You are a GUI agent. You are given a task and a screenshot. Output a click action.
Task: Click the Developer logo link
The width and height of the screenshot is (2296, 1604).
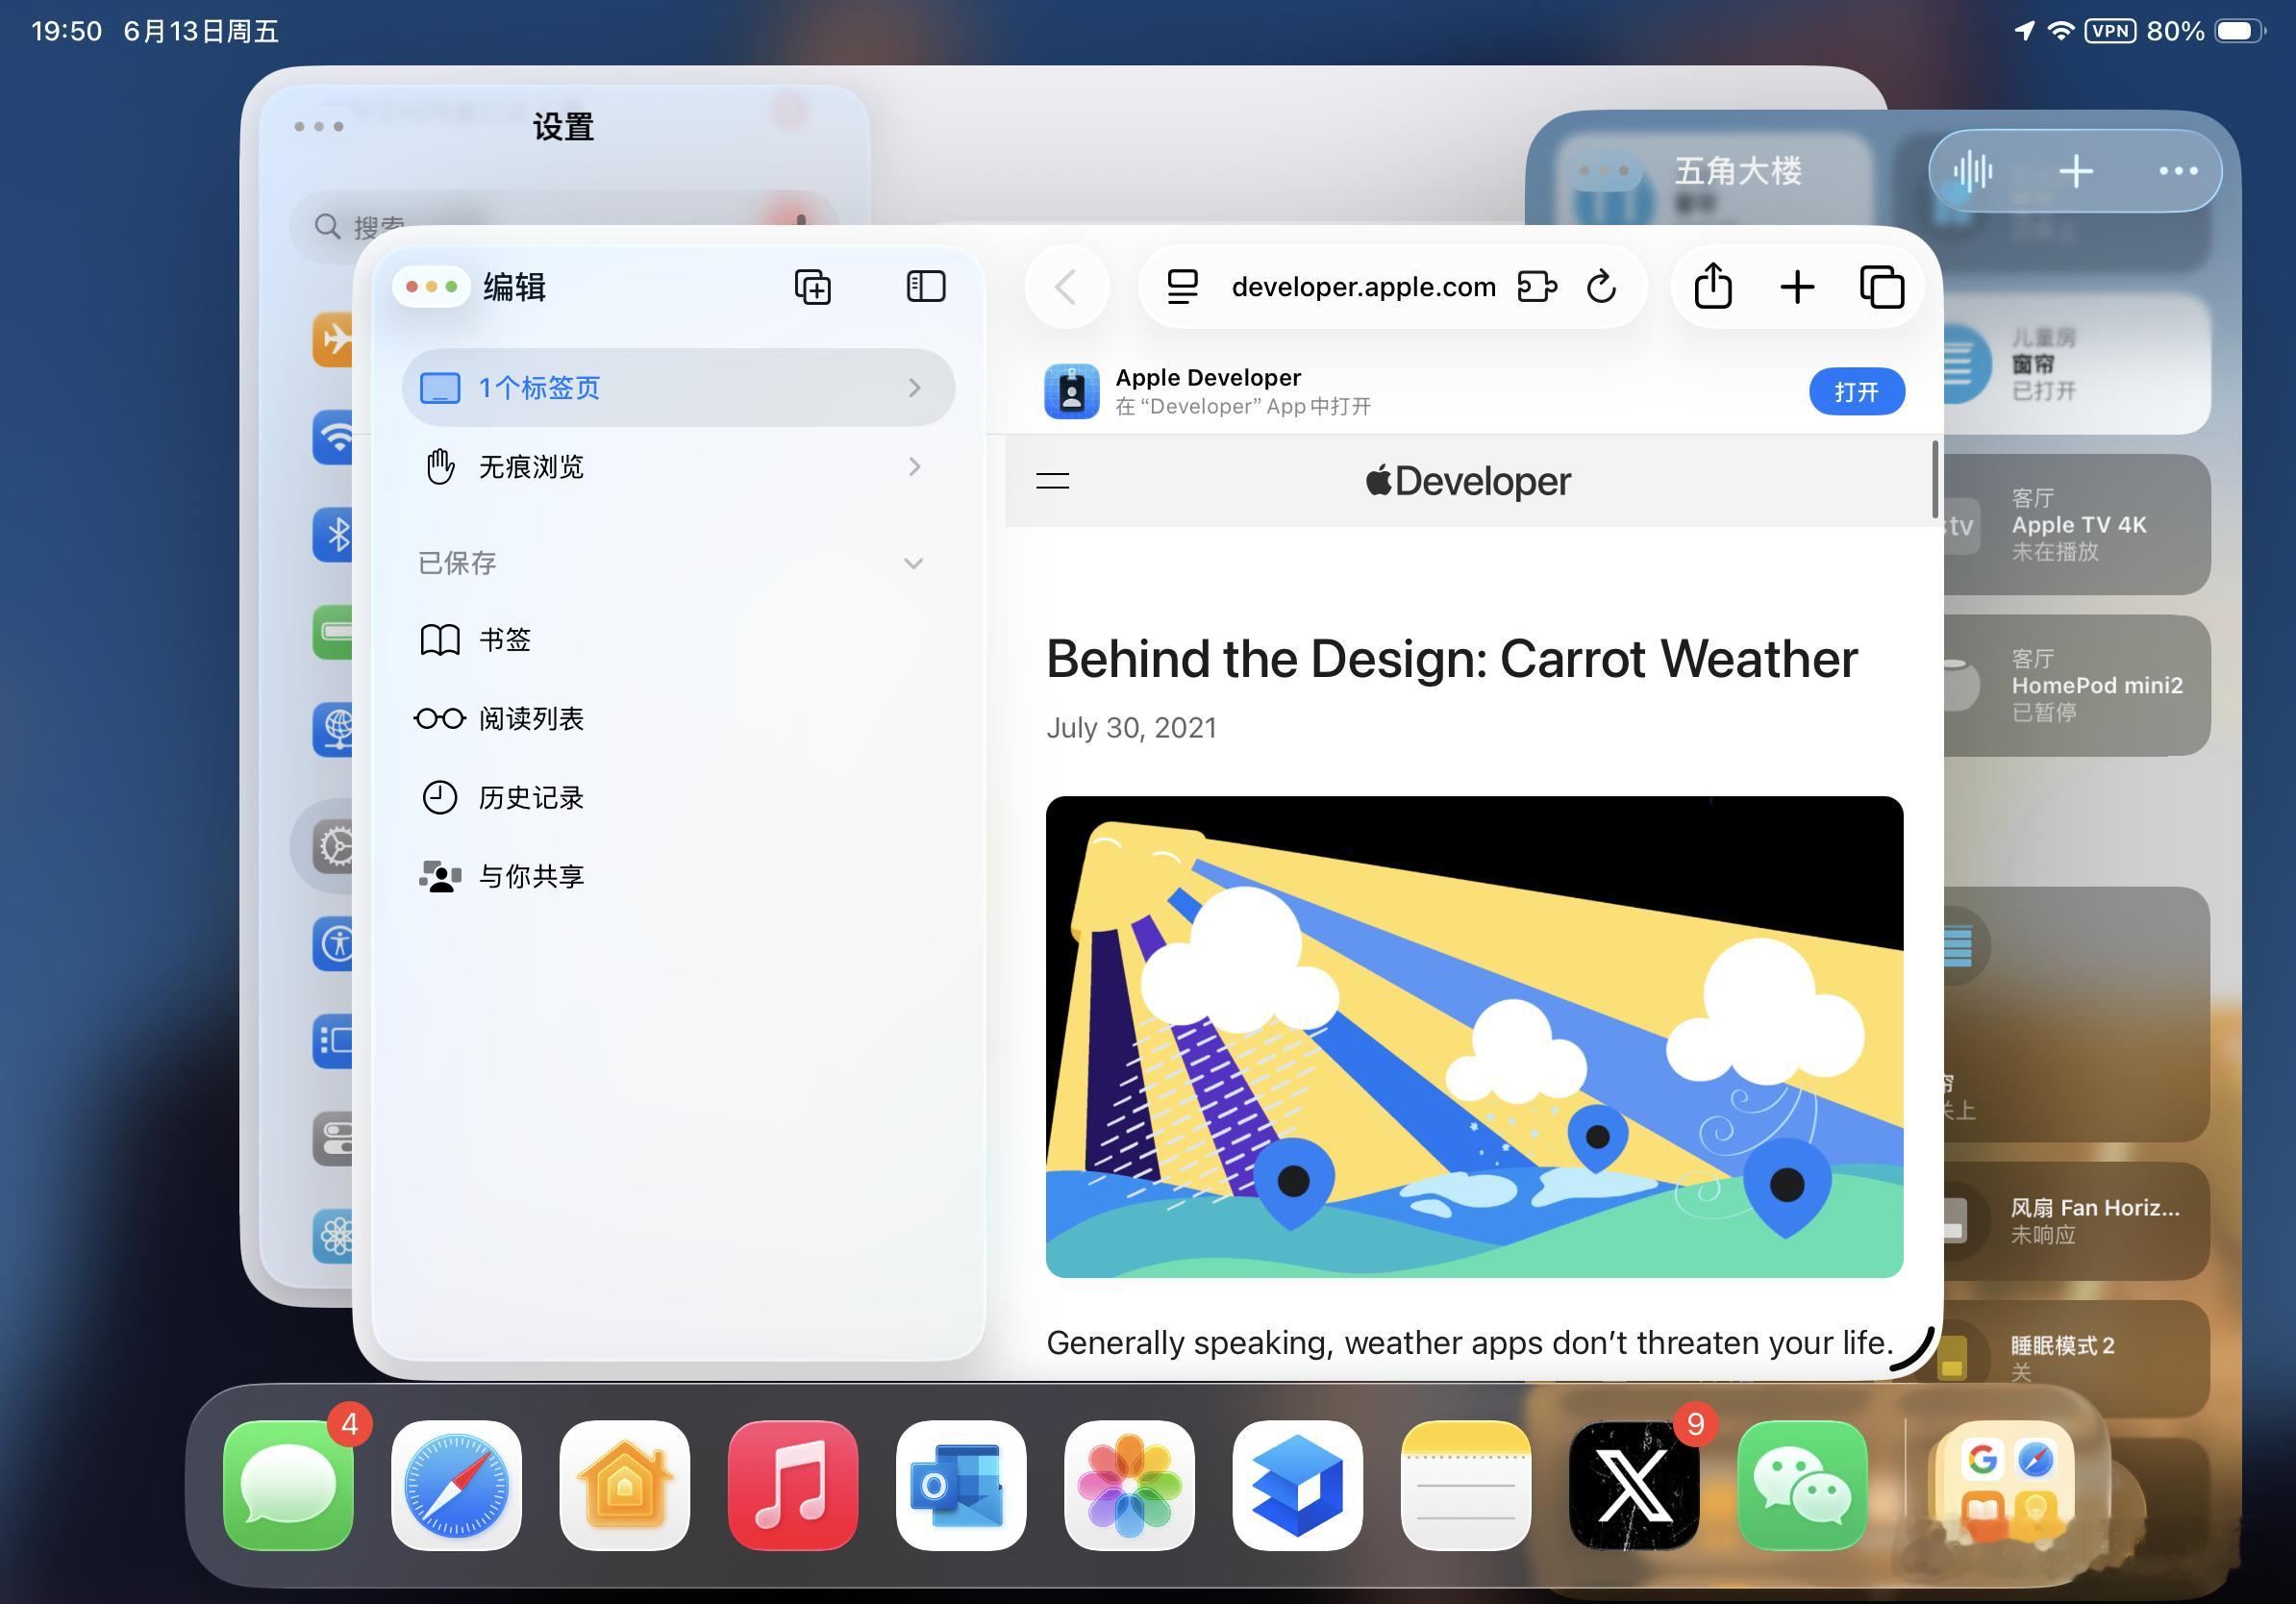(1468, 481)
